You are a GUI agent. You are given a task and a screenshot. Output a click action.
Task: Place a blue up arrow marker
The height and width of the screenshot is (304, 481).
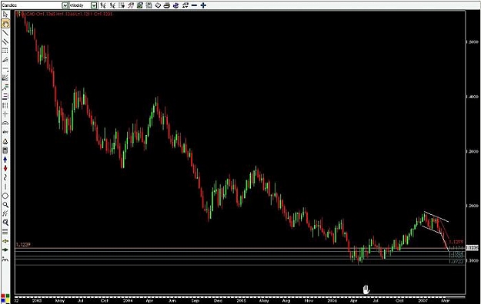pos(5,160)
